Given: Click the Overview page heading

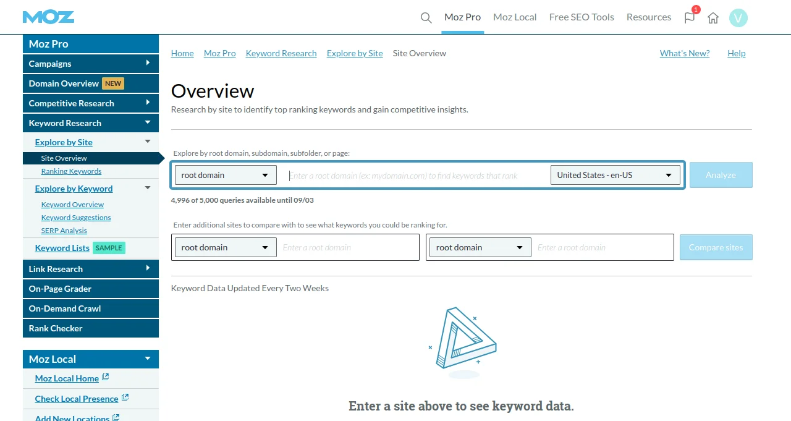Looking at the screenshot, I should coord(213,91).
